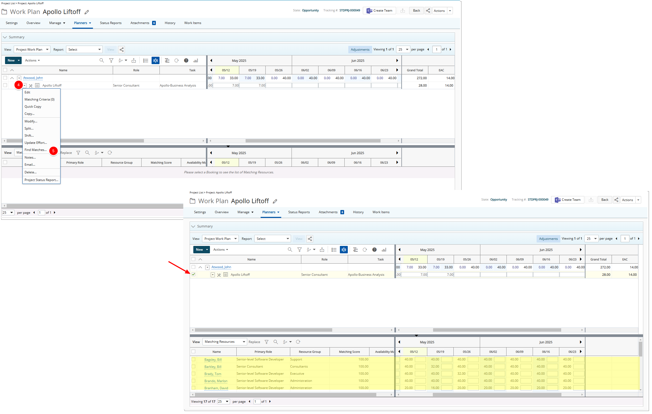Choose Quick Copy from context menu
Image resolution: width=652 pixels, height=414 pixels.
point(33,107)
